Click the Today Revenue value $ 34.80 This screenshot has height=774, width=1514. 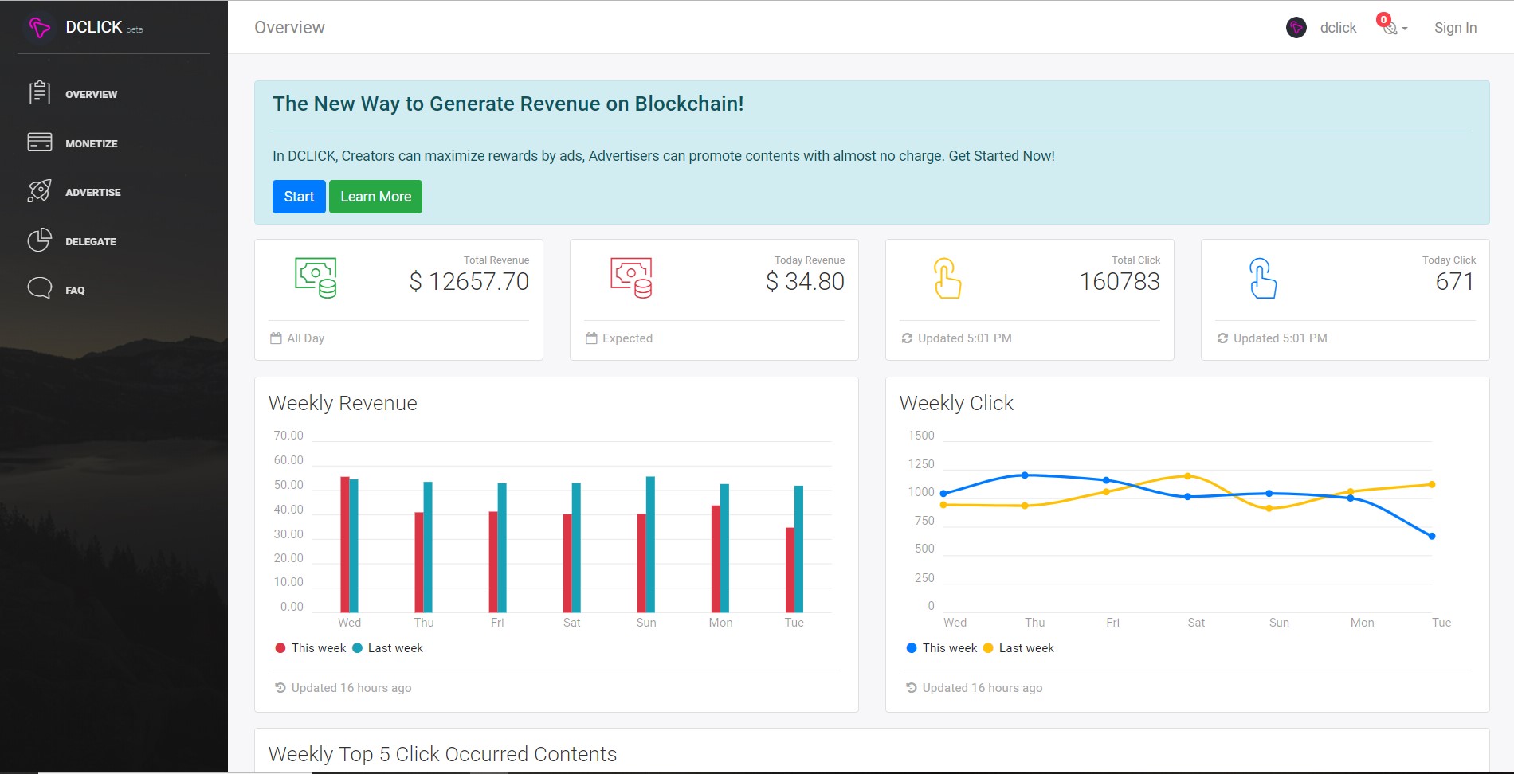(805, 281)
